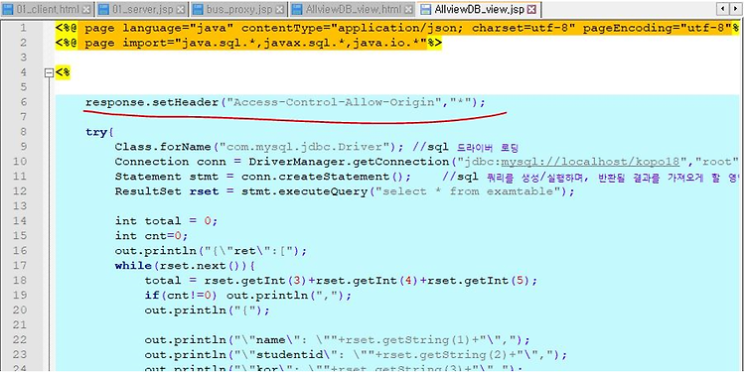
Task: Click the save-state icon on bus_proxy.jsp tab
Action: coord(198,9)
